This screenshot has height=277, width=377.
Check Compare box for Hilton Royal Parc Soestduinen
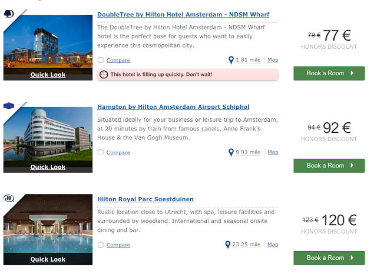101,245
